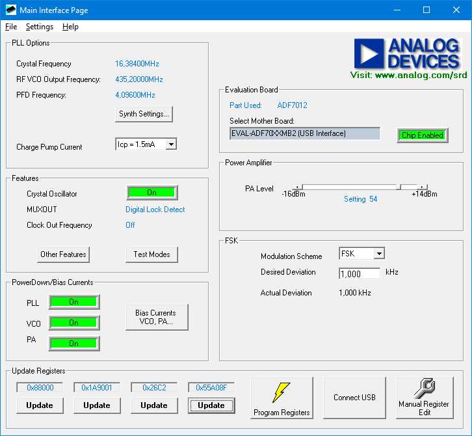
Task: Open the Charge Pump Current dropdown arrow
Action: click(171, 144)
